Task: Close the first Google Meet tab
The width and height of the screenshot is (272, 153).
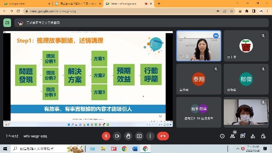Action: pos(49,4)
